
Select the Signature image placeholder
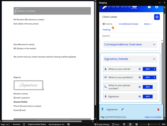pos(28,85)
